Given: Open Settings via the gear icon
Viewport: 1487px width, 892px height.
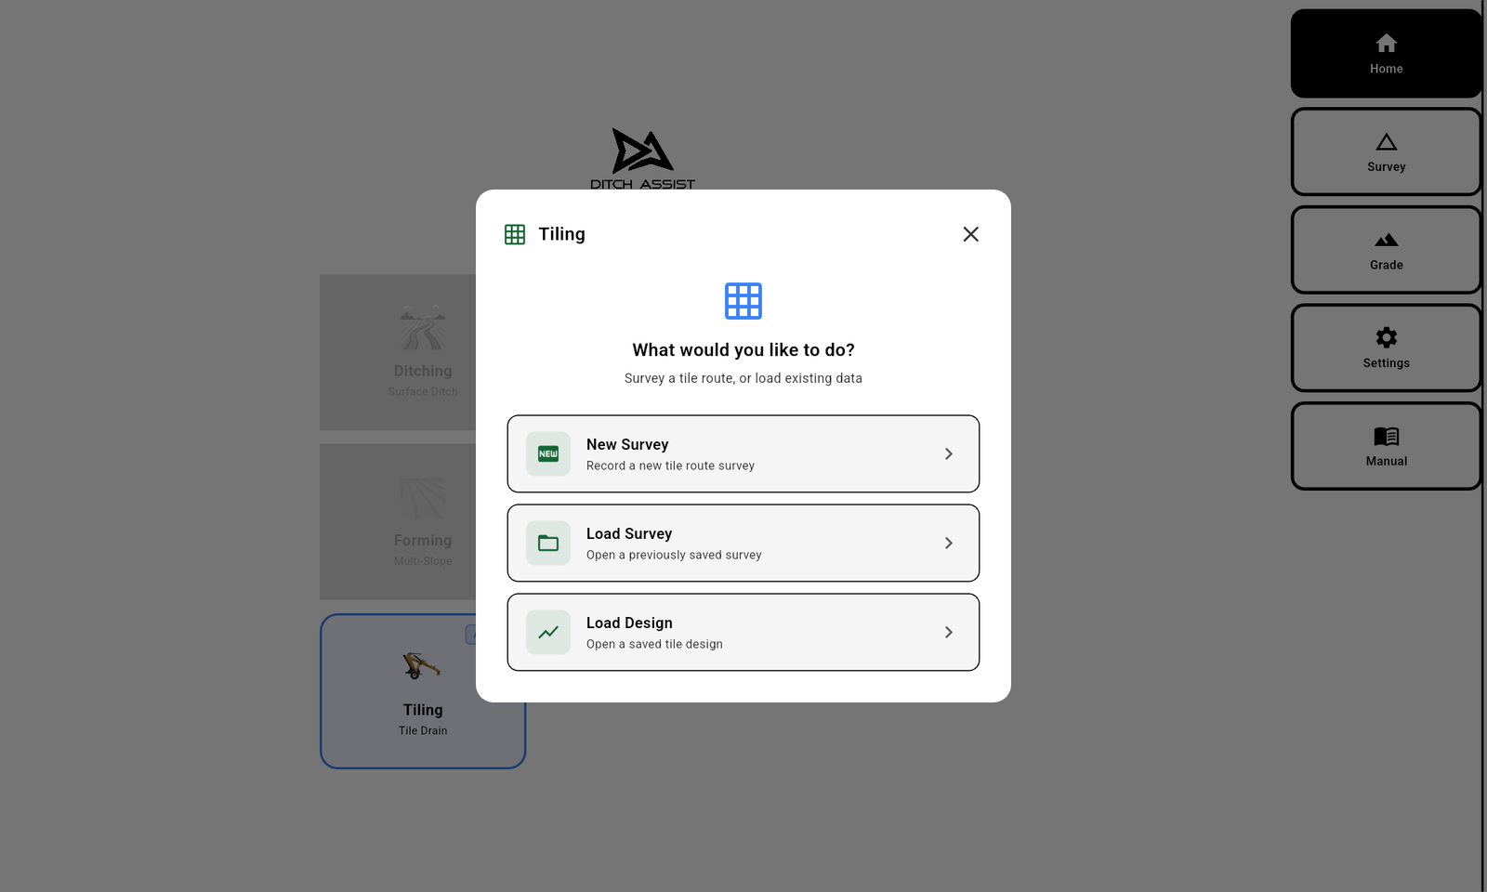Looking at the screenshot, I should (1386, 337).
